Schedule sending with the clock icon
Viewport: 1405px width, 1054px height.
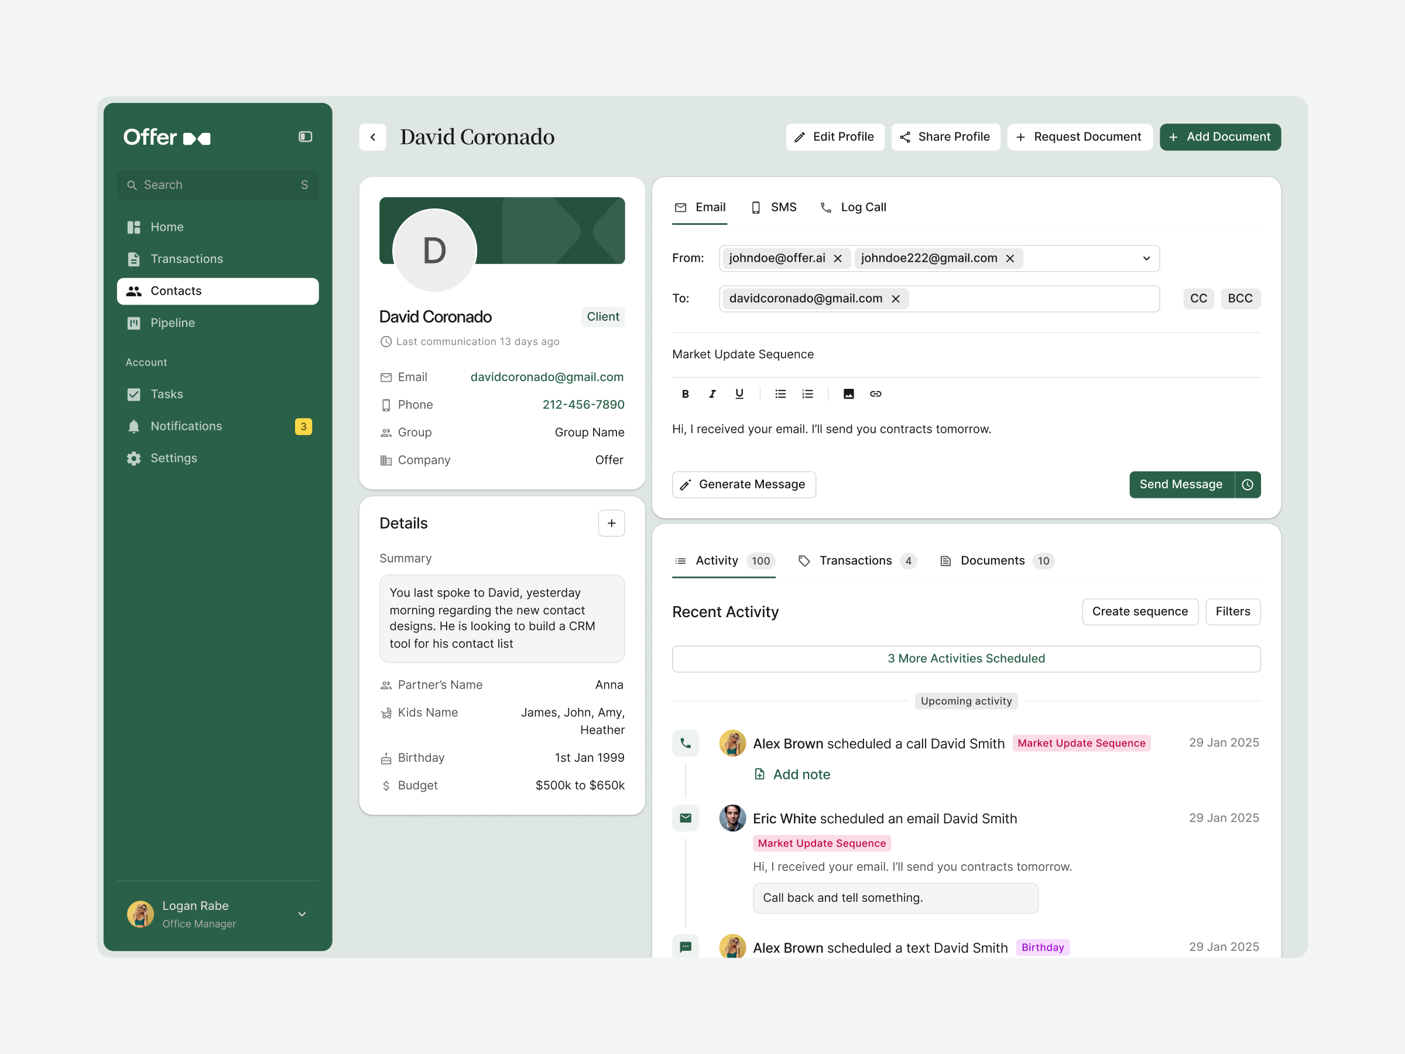[1248, 485]
